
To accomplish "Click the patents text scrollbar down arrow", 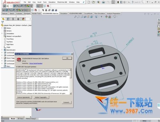I will click(71, 94).
